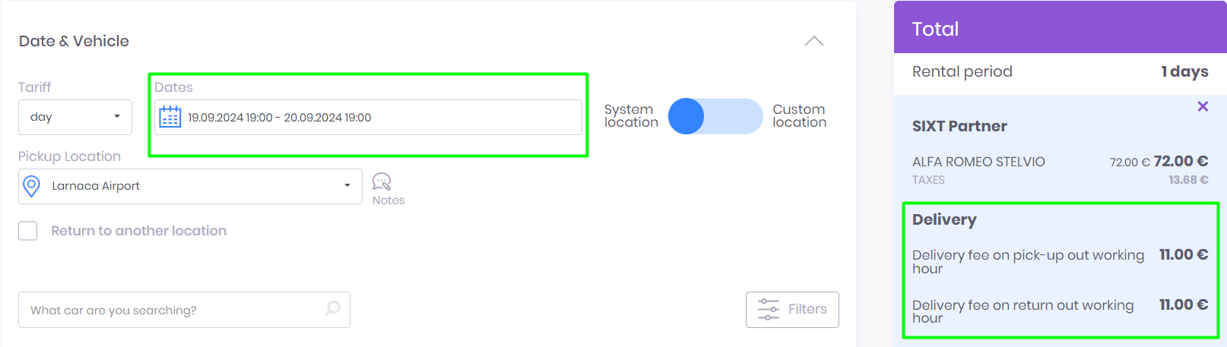
Task: Select the Custom location label
Action: click(799, 116)
